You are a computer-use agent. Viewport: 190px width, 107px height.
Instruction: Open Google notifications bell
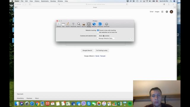click(x=167, y=12)
